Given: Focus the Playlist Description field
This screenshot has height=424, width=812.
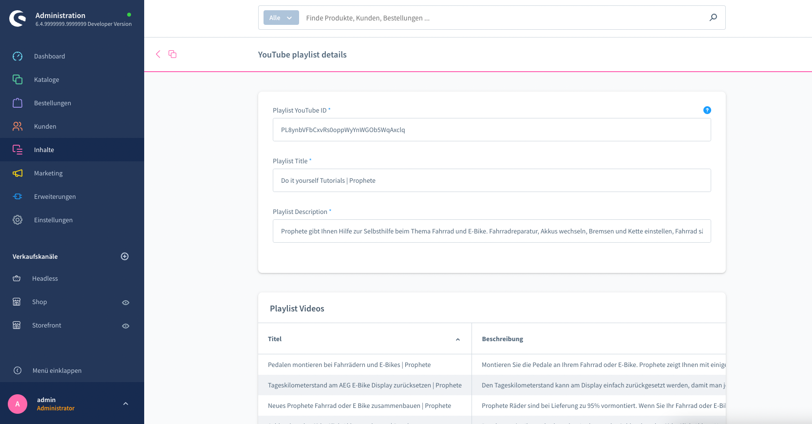Looking at the screenshot, I should point(491,231).
